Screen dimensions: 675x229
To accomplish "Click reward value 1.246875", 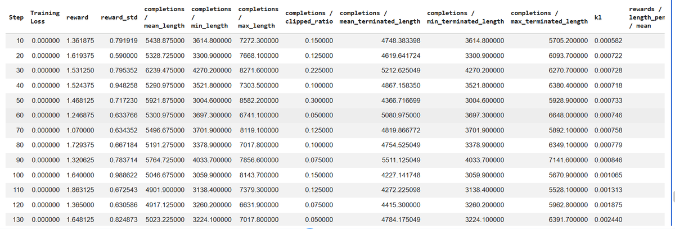I will [x=80, y=116].
